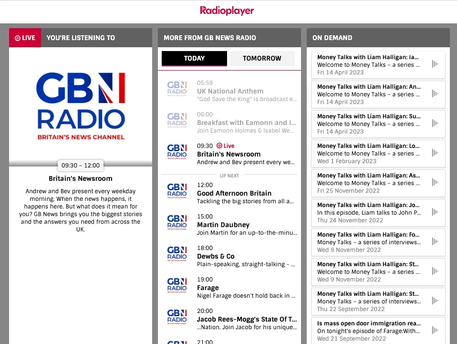Click 'In this episode, Liam talks to John P...' text

click(x=369, y=212)
